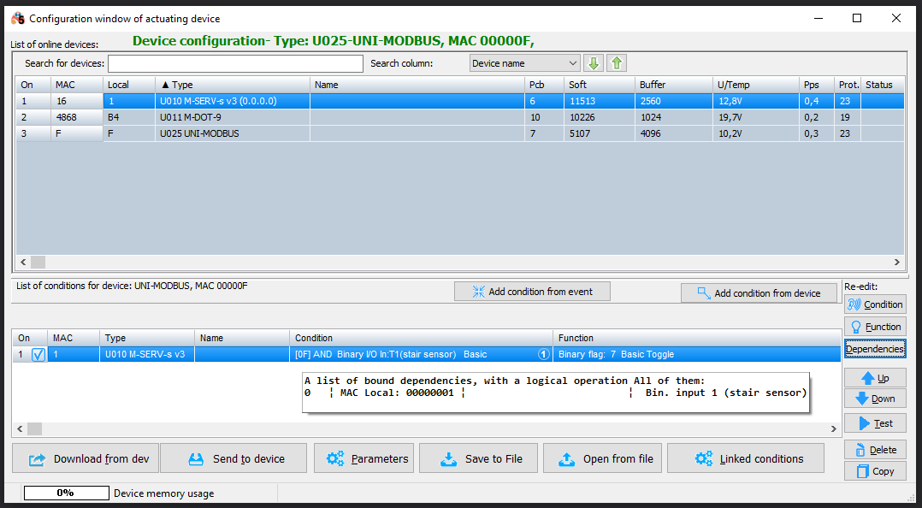Re-edit the Condition
Screen dimensions: 922x508
point(875,304)
